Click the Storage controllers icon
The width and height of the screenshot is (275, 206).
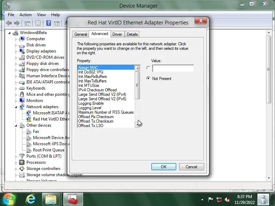(x=22, y=169)
